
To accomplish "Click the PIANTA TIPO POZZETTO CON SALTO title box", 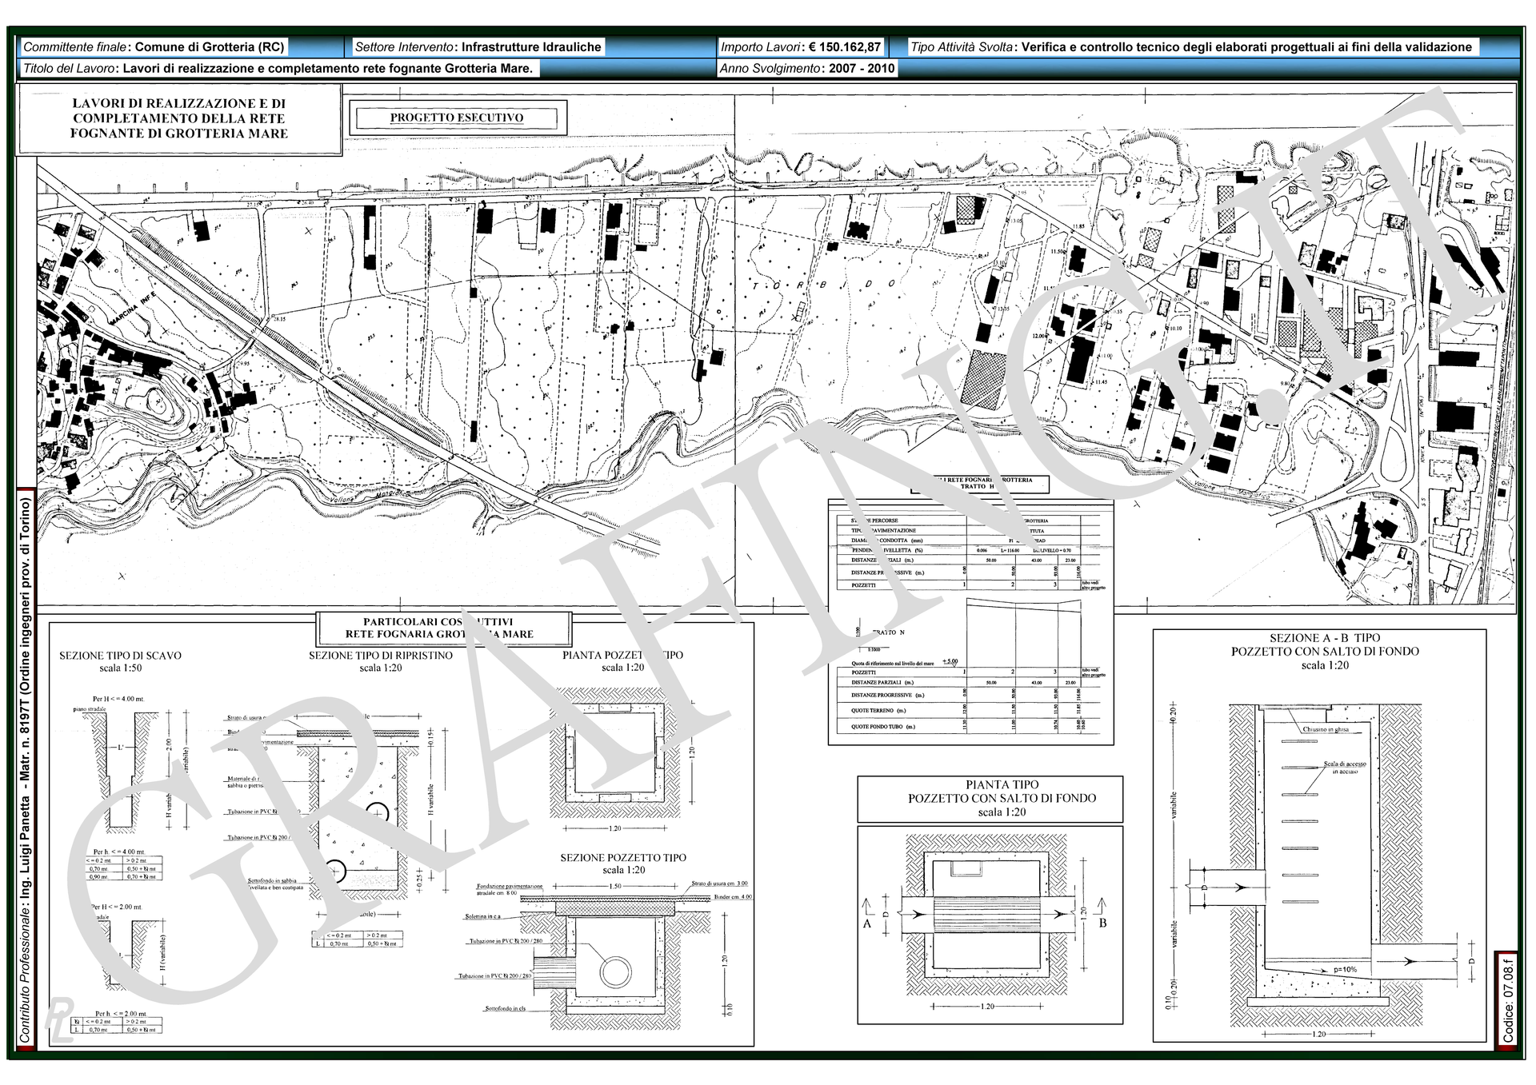I will click(x=990, y=798).
